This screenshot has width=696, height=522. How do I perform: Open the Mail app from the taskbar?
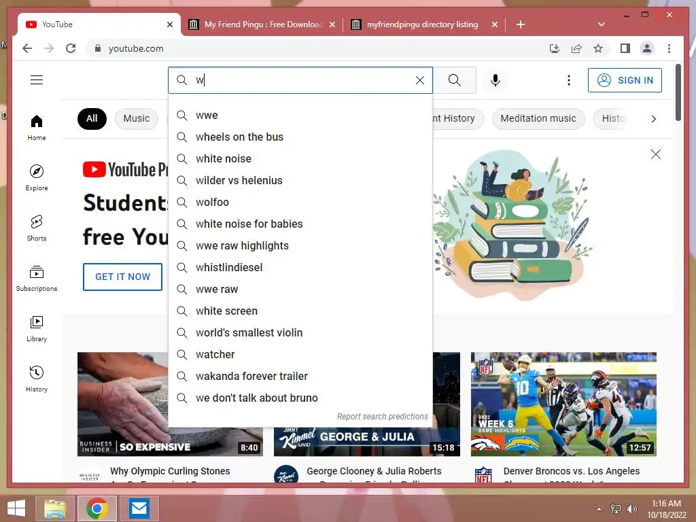139,508
